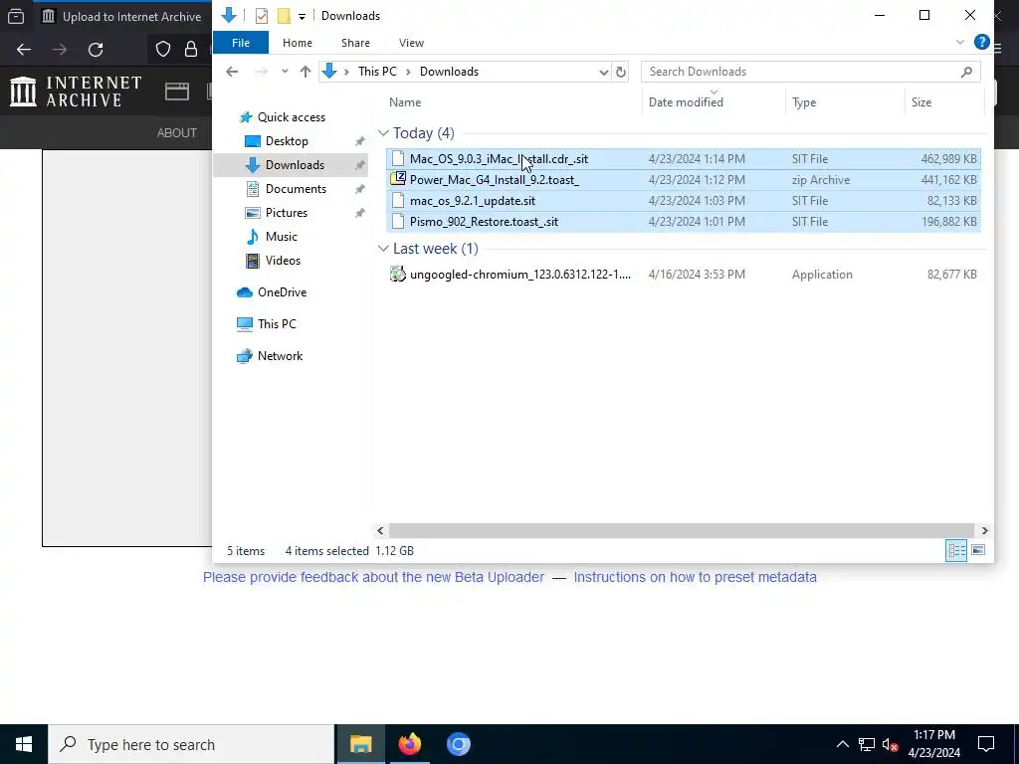The width and height of the screenshot is (1019, 764).
Task: Sort files by the Size column
Action: pos(920,102)
